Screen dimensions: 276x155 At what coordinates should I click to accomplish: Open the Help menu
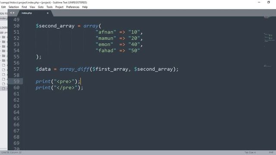tap(85, 7)
